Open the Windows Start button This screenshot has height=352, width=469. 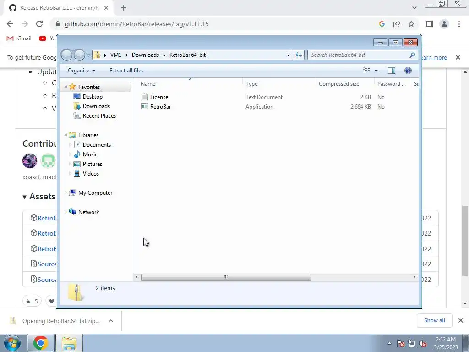(12, 343)
